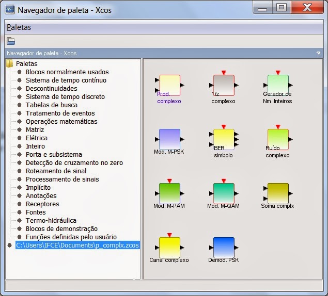Select the Implícito palette
This screenshot has height=296, width=328.
[x=38, y=188]
